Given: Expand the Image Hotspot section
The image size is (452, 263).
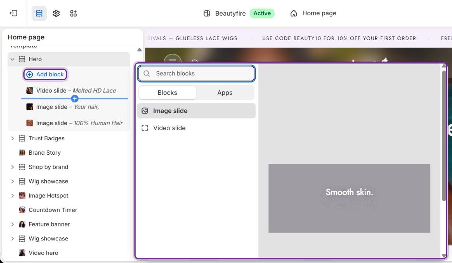Looking at the screenshot, I should coord(12,196).
